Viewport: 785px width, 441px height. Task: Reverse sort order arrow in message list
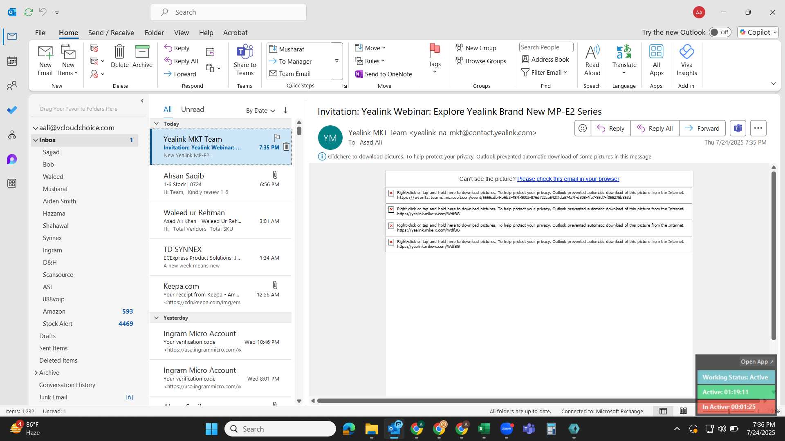285,110
